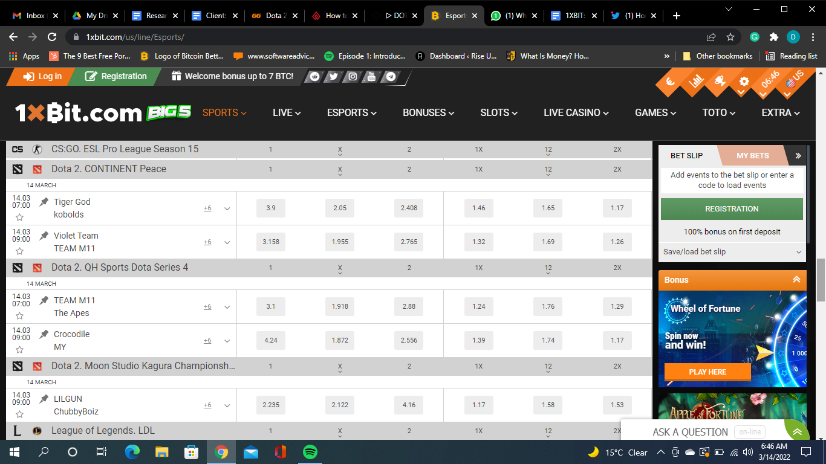Click the YouTube social icon

(370, 77)
